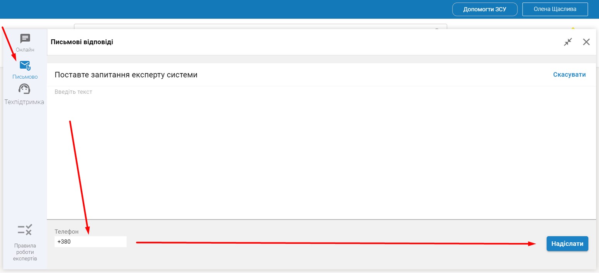Click the Письмові відповіді panel title
599x273 pixels.
(82, 42)
